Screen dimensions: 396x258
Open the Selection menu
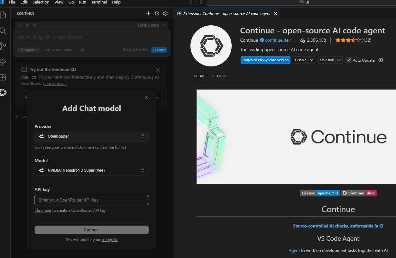tap(41, 2)
